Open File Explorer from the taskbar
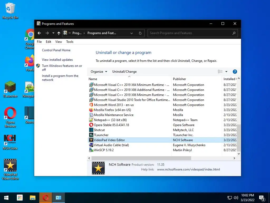Viewport: 270px width, 203px height. point(32,198)
